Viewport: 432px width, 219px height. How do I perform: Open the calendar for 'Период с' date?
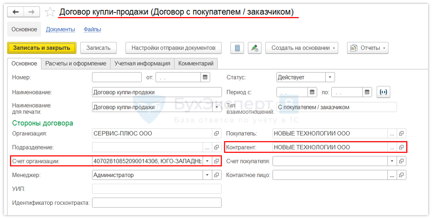312,92
